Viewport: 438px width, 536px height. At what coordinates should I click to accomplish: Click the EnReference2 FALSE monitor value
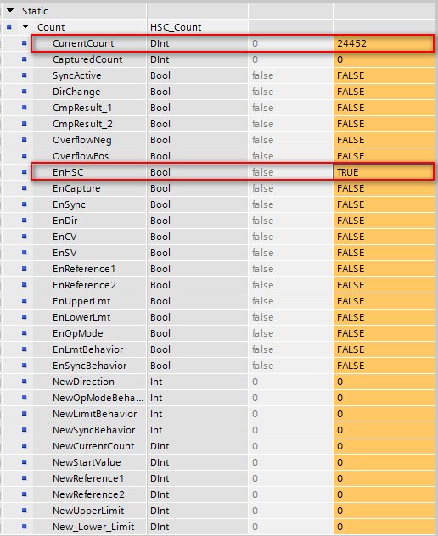[384, 285]
